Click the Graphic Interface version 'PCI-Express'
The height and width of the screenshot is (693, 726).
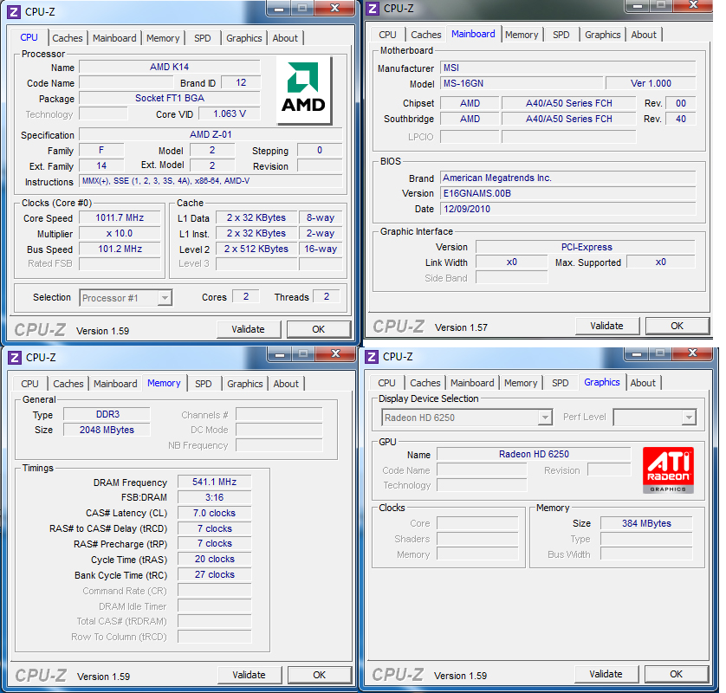587,247
